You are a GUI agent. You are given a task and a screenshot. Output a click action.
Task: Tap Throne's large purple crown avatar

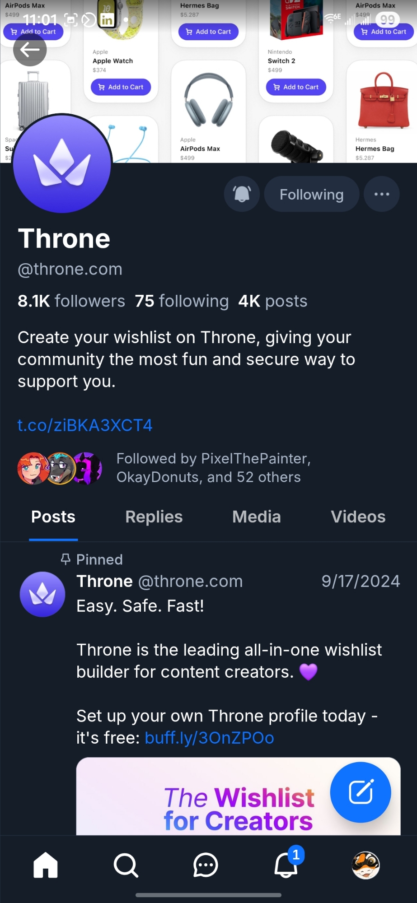(x=62, y=163)
